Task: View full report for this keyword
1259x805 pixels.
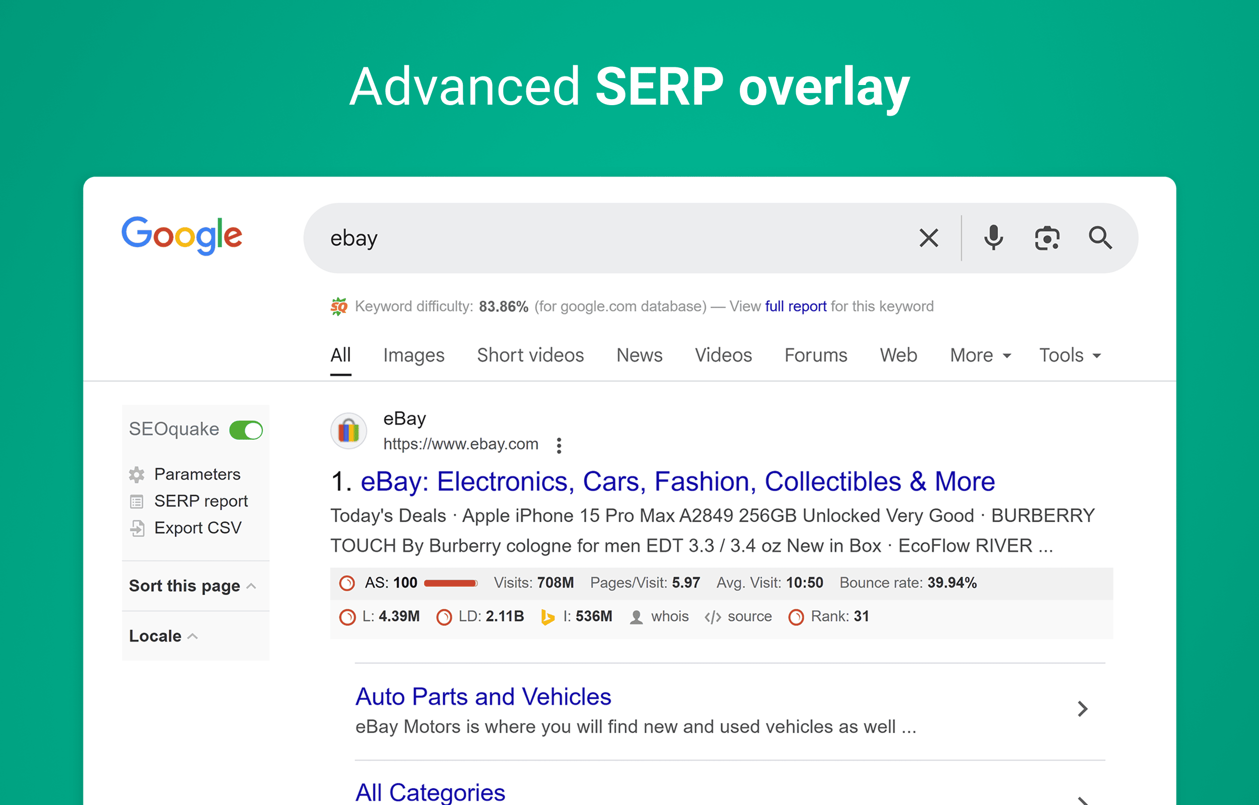Action: [795, 306]
